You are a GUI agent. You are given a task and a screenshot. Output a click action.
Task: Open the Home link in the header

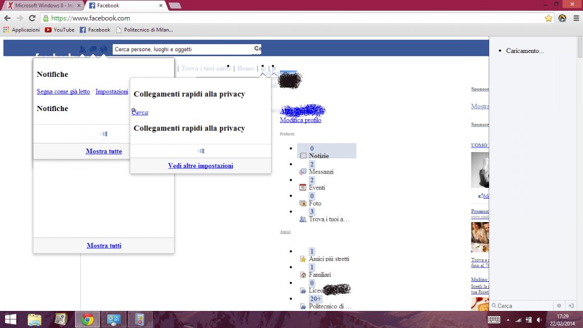pyautogui.click(x=246, y=68)
